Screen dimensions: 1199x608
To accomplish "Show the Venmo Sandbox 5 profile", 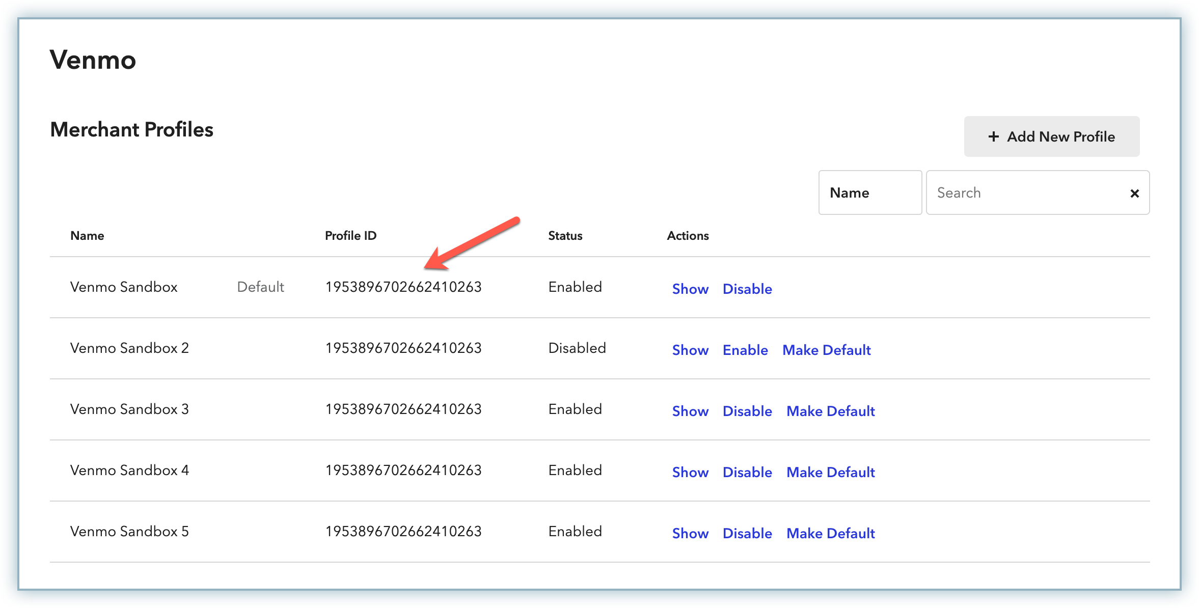I will (690, 533).
